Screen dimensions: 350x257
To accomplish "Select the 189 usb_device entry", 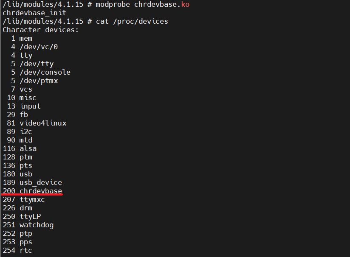I will (x=32, y=182).
